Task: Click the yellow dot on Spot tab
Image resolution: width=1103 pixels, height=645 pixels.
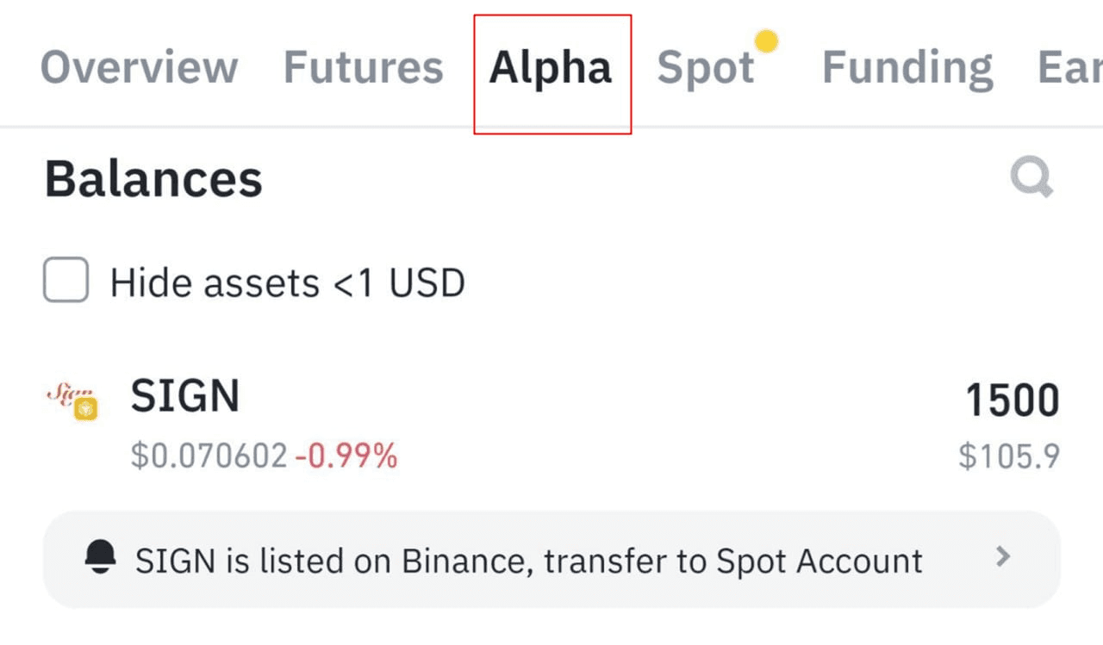Action: (766, 40)
